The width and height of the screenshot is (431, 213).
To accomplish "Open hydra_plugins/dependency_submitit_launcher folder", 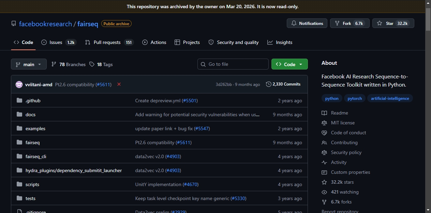I will tap(74, 170).
